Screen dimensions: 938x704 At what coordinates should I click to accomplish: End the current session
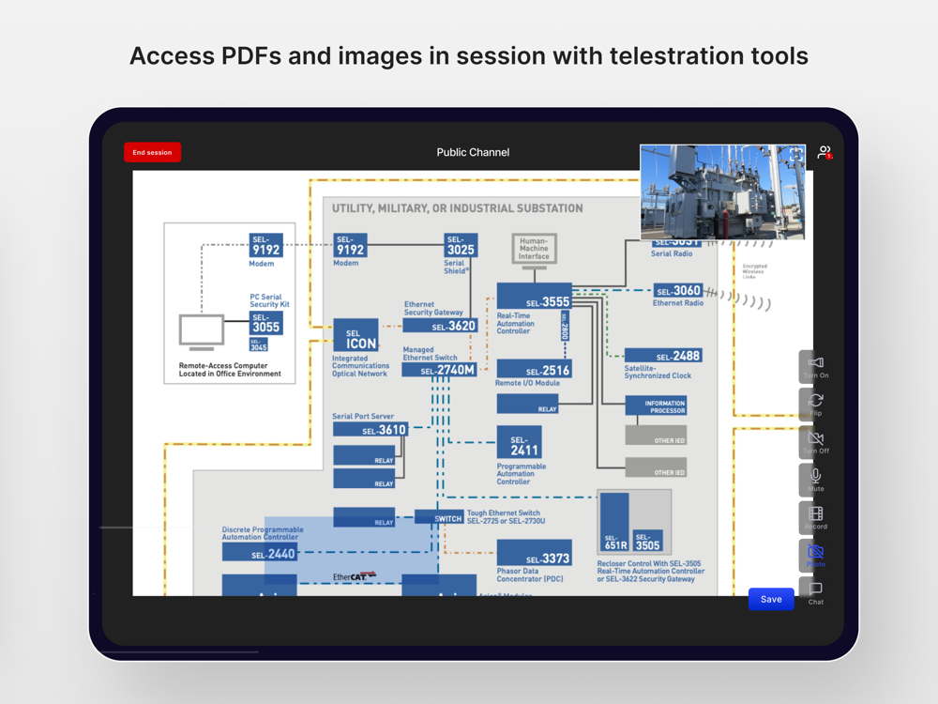[152, 152]
